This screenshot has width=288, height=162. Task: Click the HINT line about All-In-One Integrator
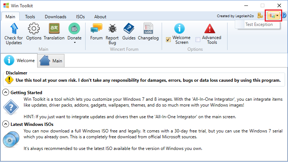pos(130,117)
